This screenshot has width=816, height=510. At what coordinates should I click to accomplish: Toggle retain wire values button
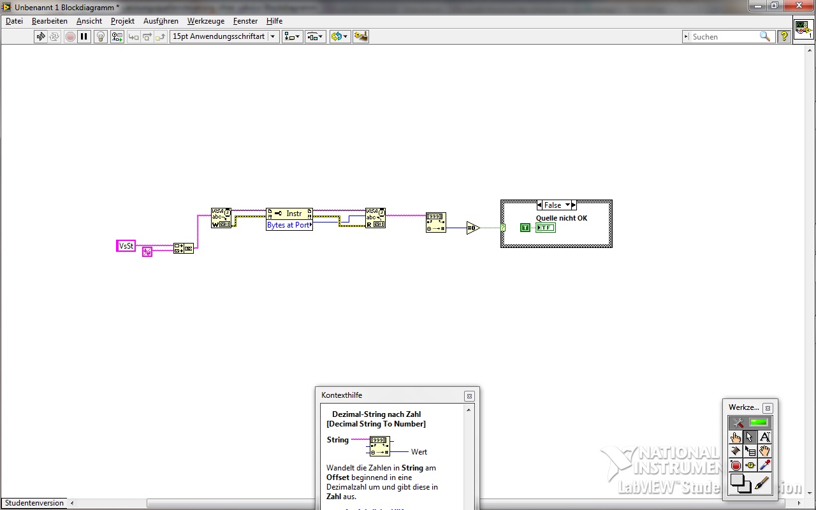coord(117,36)
